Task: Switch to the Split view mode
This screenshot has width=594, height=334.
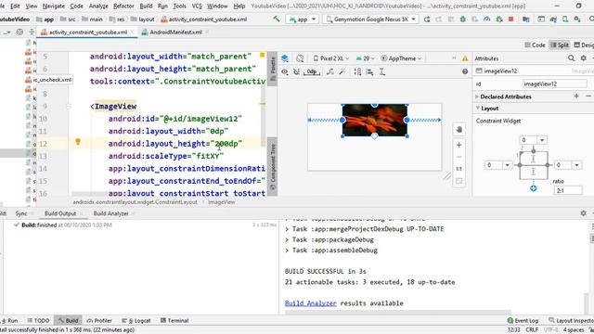Action: click(559, 45)
